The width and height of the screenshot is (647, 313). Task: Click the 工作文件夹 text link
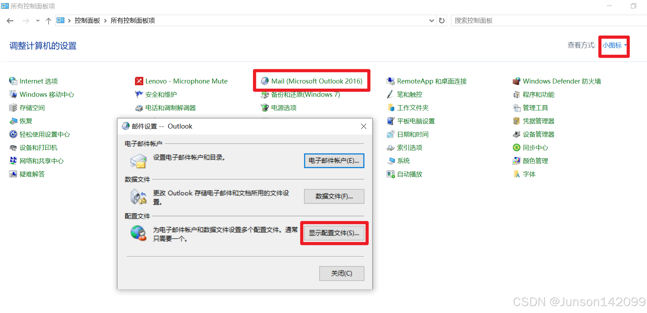413,108
